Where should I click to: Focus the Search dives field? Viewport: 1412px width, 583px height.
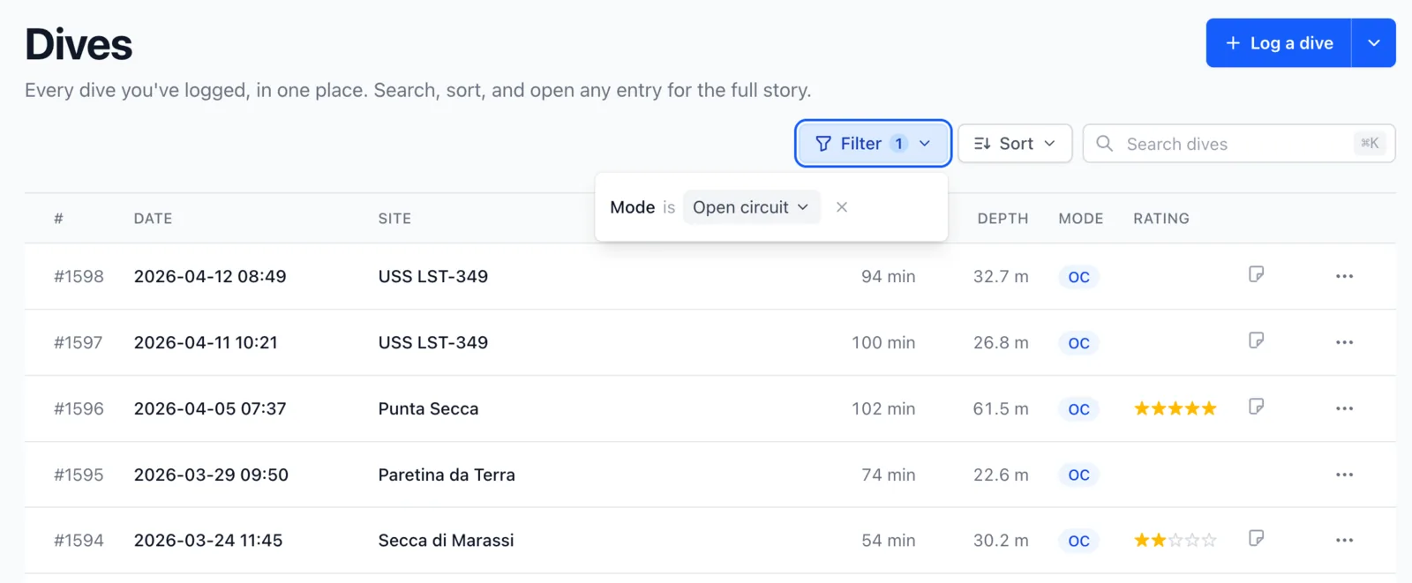click(1239, 144)
